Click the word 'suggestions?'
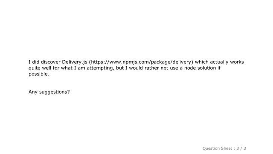 55,92
